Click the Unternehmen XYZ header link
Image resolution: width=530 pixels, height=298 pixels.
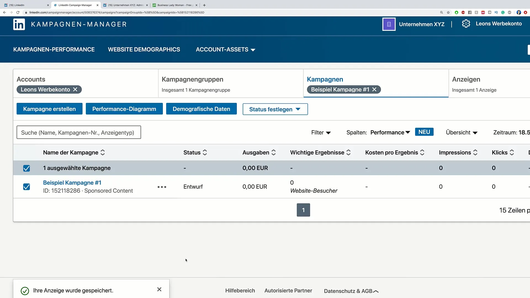[x=422, y=24]
